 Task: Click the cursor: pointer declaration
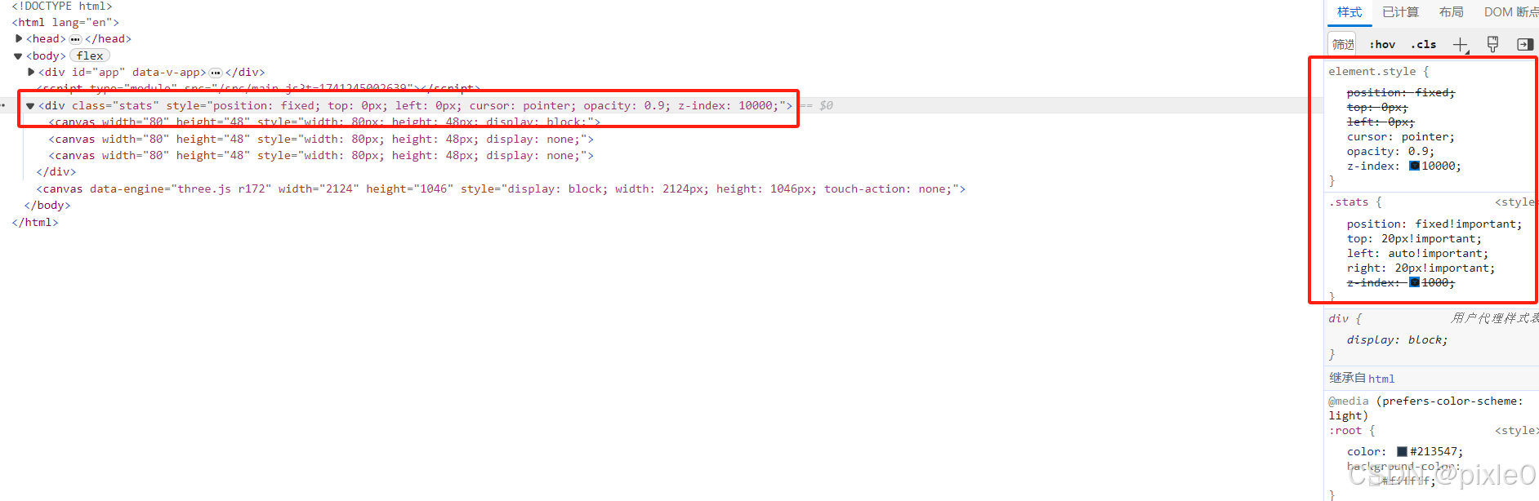pyautogui.click(x=1401, y=137)
